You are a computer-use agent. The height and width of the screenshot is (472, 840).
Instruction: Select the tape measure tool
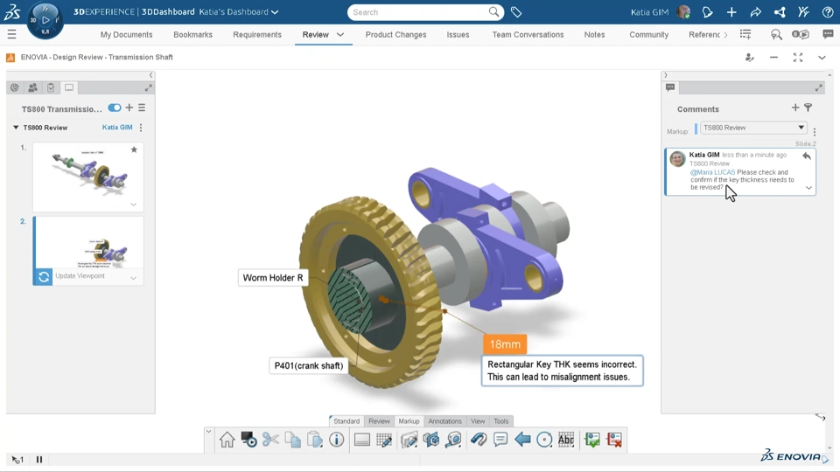453,440
